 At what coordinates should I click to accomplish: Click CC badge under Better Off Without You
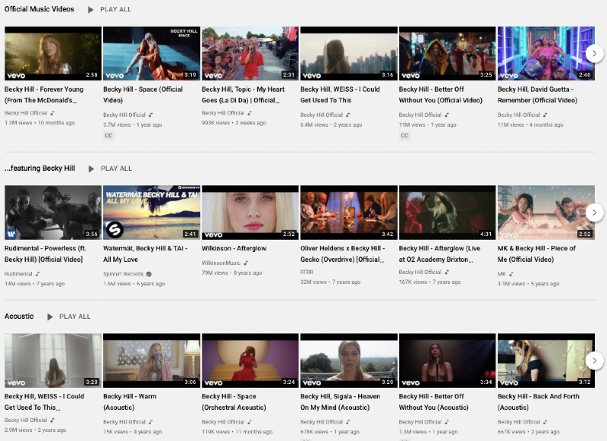[404, 136]
